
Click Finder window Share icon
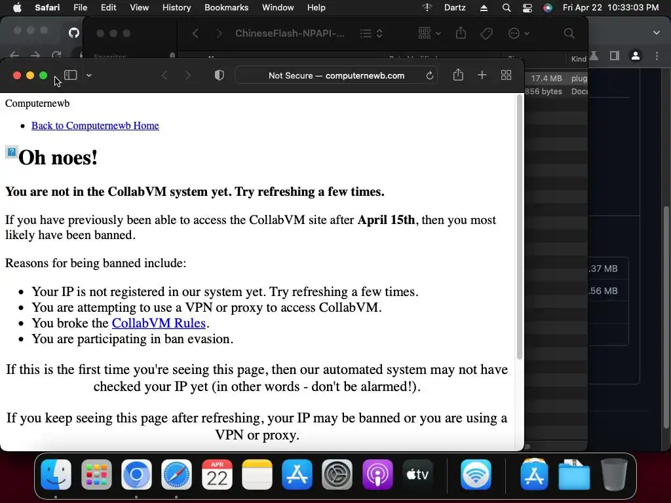point(461,33)
